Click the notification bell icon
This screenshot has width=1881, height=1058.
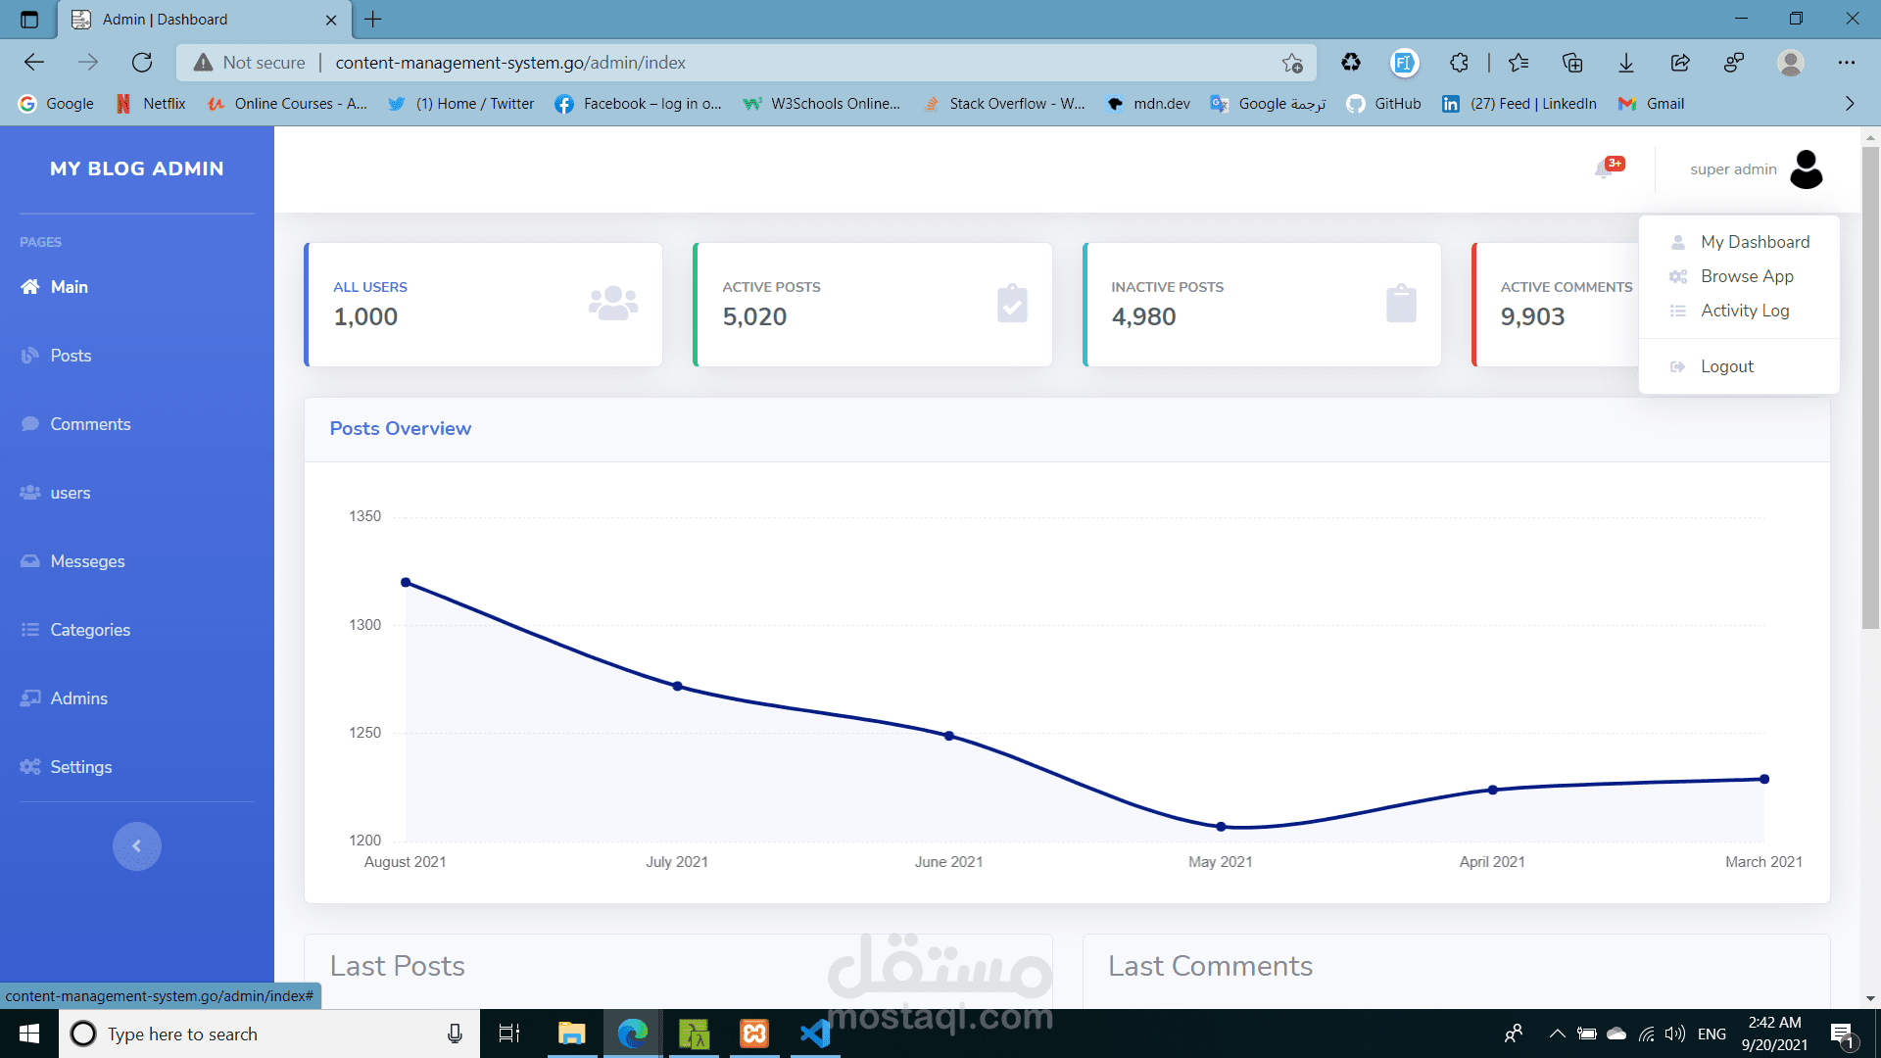1605,168
